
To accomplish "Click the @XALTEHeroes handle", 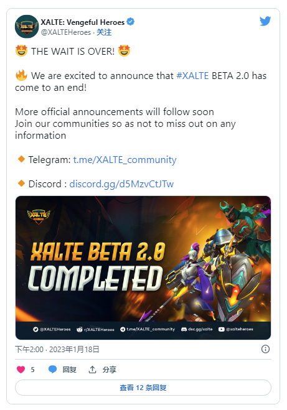I will click(x=66, y=32).
